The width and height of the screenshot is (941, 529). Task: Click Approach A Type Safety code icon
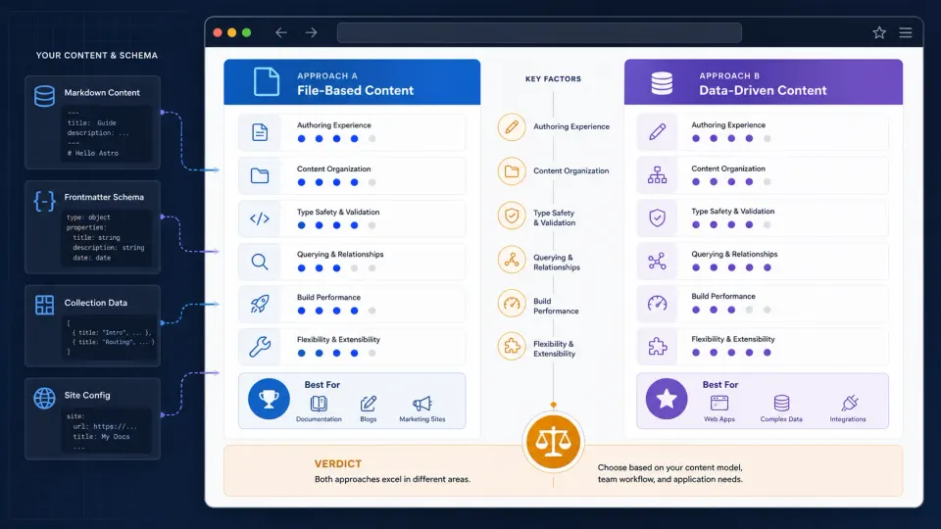point(260,218)
